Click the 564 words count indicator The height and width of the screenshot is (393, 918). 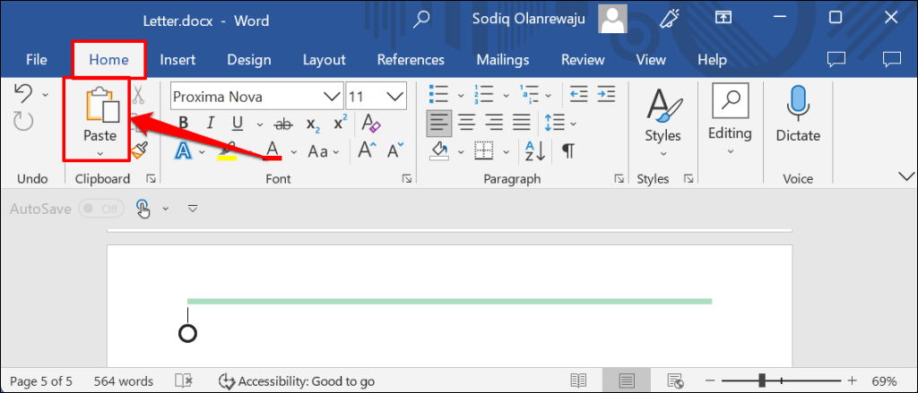coord(124,381)
